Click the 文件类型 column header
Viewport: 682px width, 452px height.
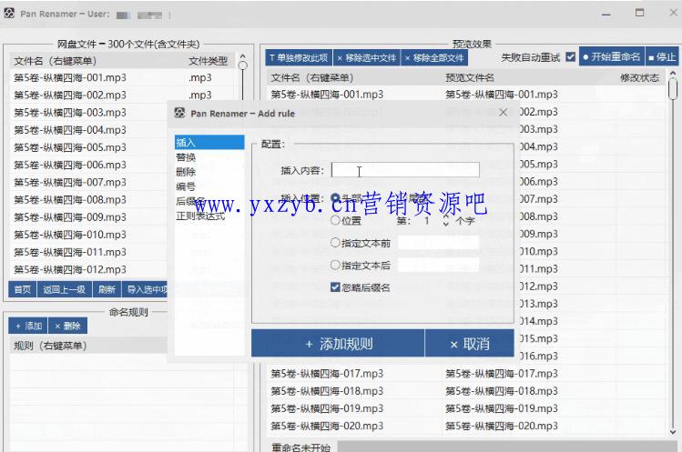(208, 61)
